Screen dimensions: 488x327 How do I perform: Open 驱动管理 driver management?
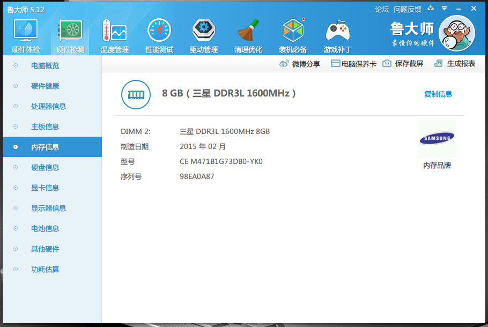pyautogui.click(x=204, y=31)
